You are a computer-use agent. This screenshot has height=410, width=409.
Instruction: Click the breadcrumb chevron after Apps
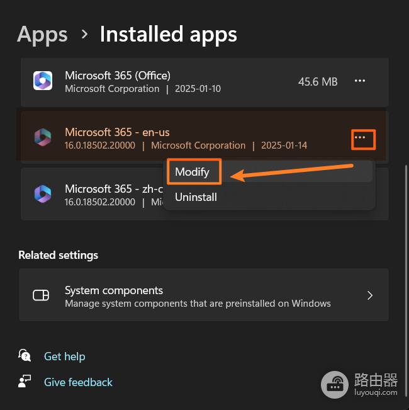(84, 34)
